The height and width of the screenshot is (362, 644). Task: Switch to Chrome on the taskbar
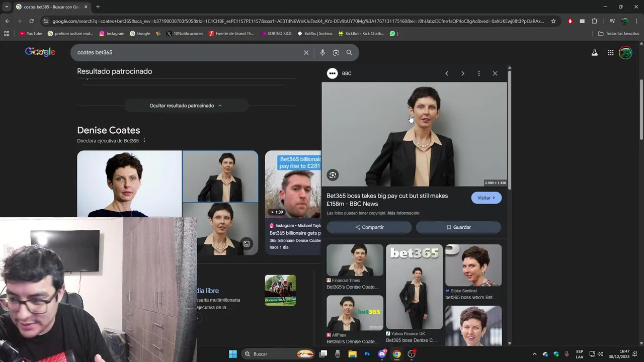click(396, 354)
